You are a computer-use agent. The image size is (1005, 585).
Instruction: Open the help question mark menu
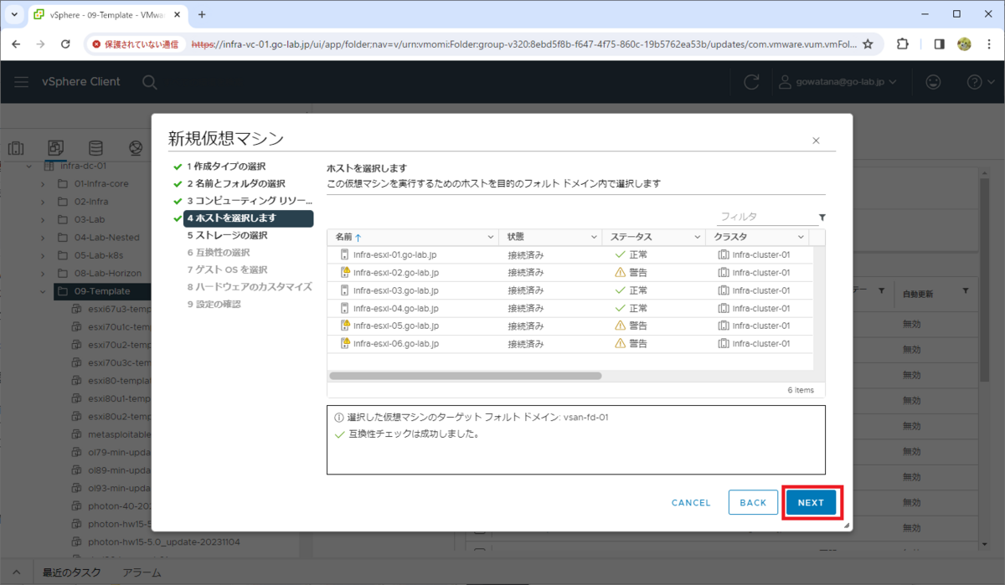(x=974, y=82)
